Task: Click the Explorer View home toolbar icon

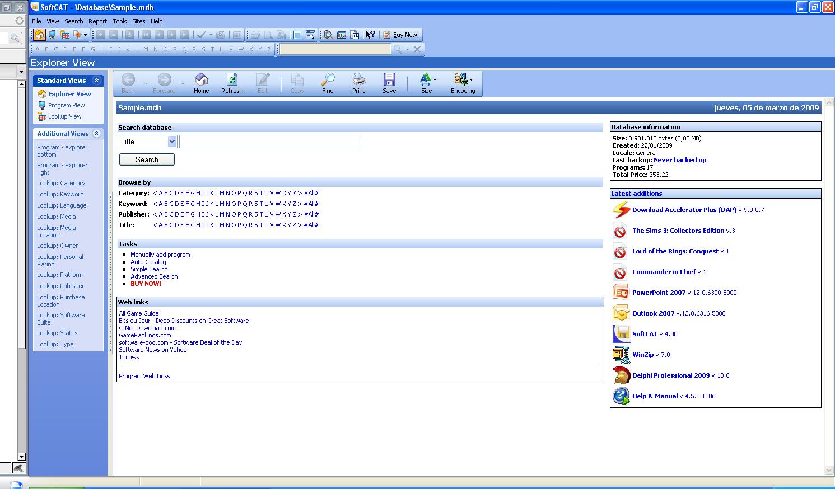Action: [39, 35]
